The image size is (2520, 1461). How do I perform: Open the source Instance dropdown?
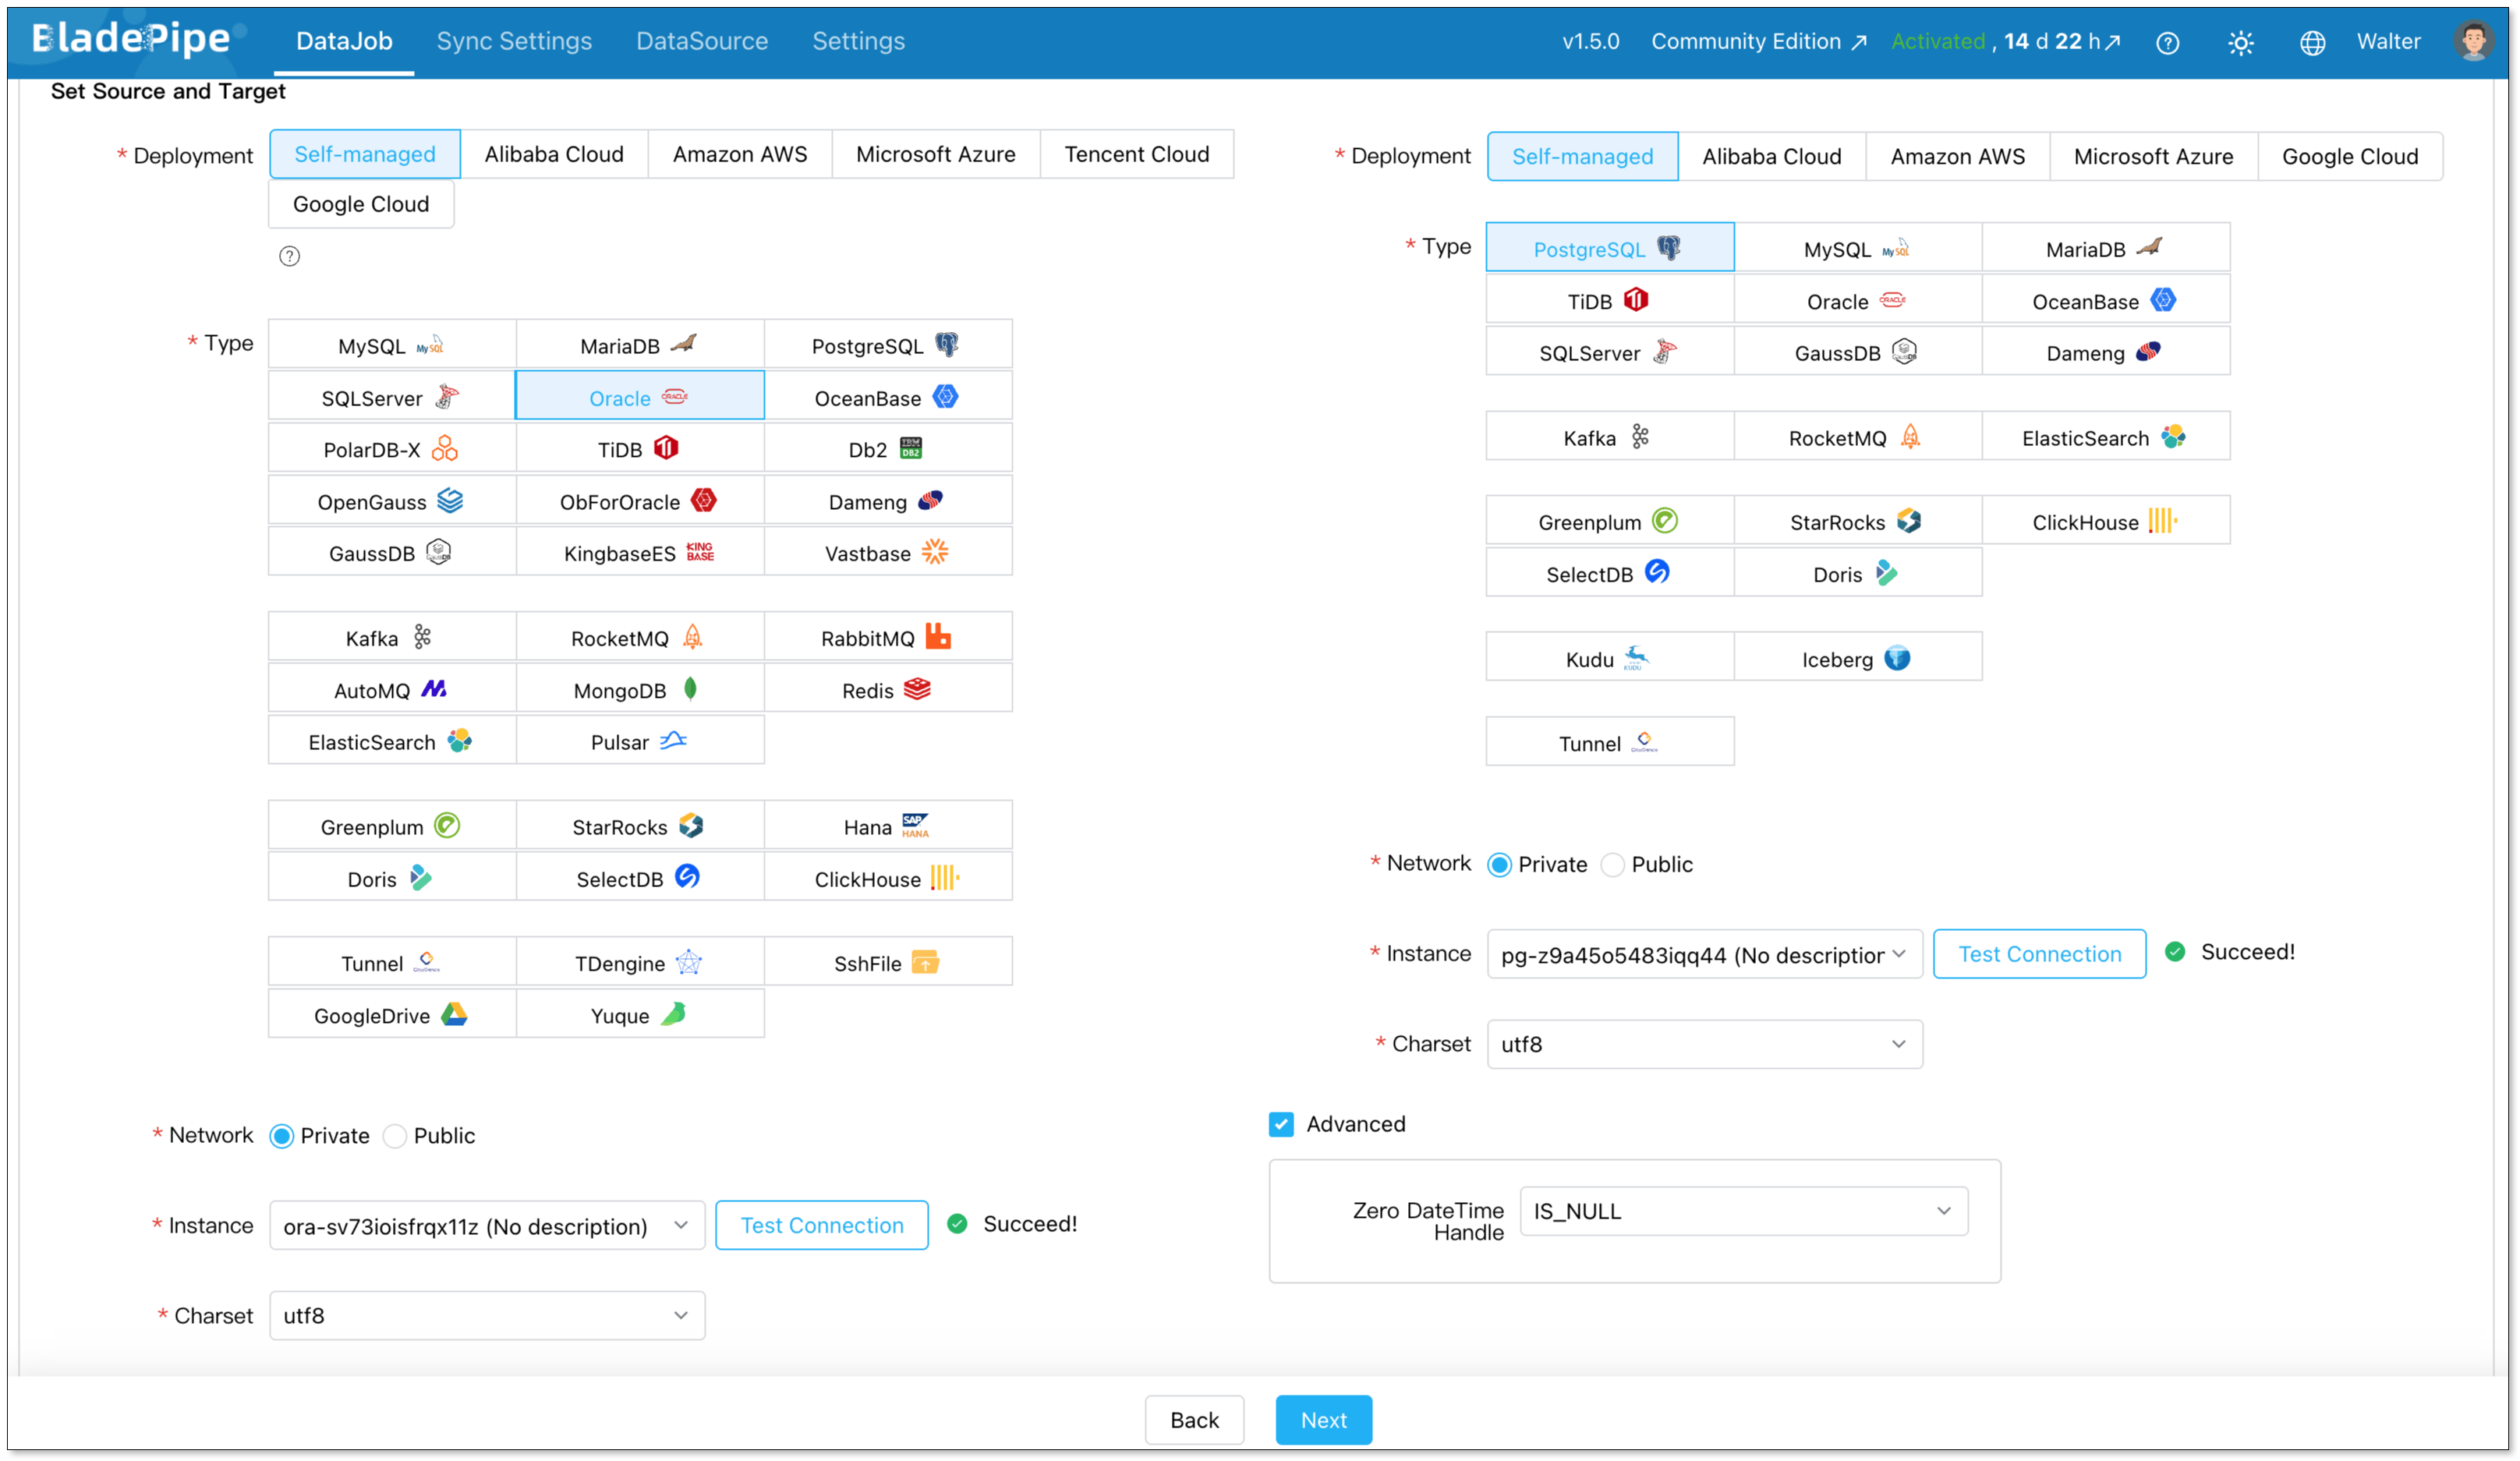click(487, 1226)
